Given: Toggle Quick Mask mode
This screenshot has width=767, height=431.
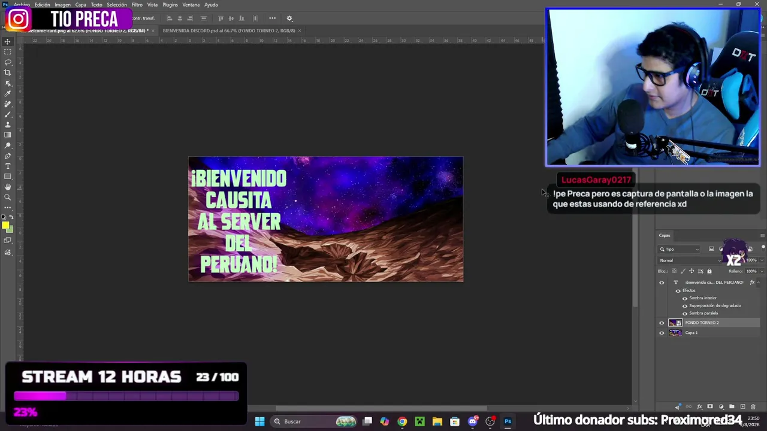Looking at the screenshot, I should (8, 241).
